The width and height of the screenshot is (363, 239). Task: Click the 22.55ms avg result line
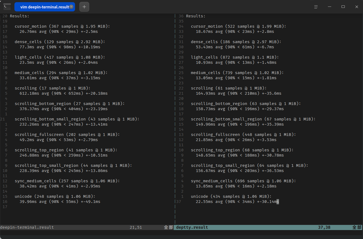237,202
